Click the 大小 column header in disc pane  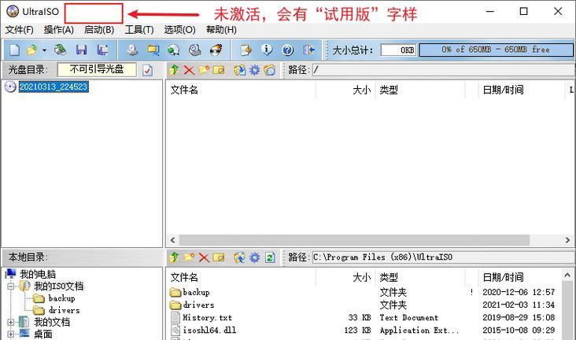tap(345, 90)
